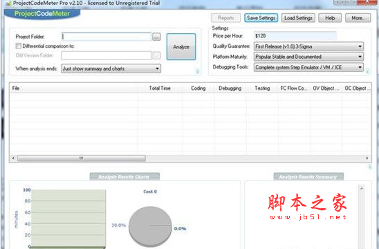Sort by the Total Time column header
Screen dimensions: 379x249
pyautogui.click(x=160, y=89)
